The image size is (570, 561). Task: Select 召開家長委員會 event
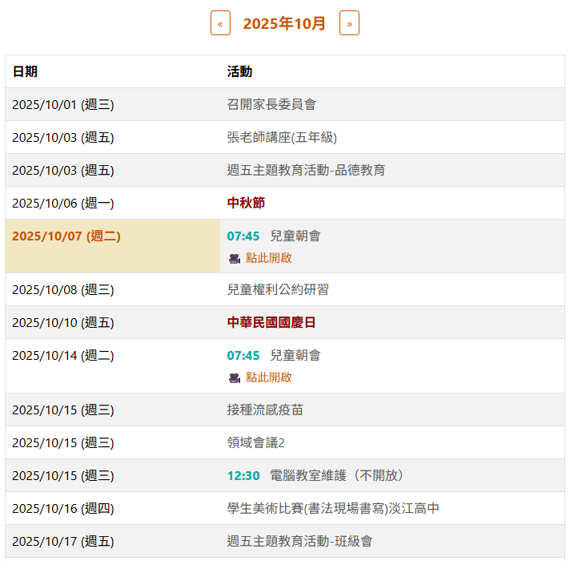(x=271, y=104)
